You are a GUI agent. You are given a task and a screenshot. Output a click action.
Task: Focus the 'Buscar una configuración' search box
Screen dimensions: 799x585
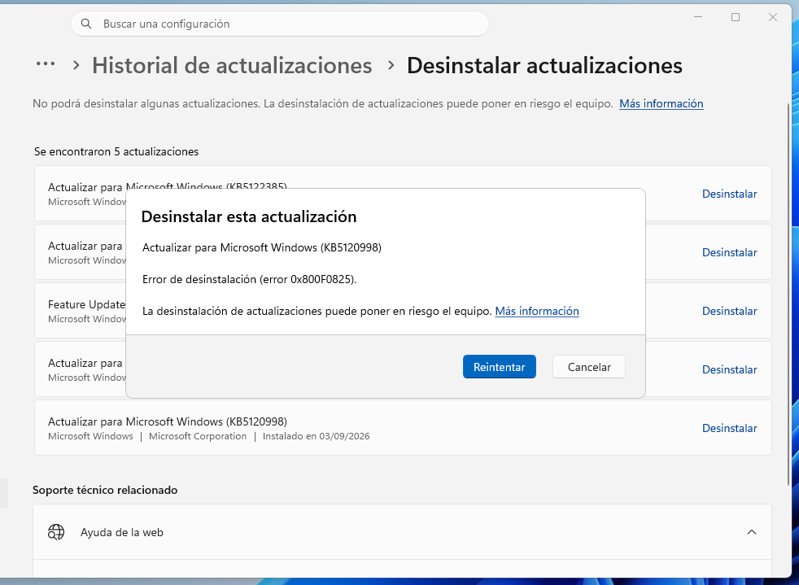point(280,24)
